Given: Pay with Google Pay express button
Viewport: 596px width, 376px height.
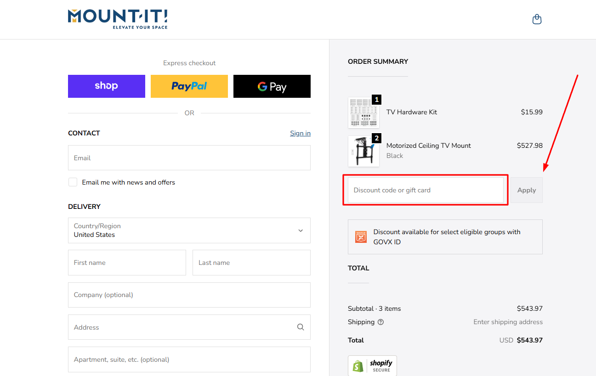Looking at the screenshot, I should click(272, 86).
